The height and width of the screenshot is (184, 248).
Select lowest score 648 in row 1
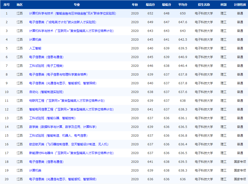click(x=167, y=13)
